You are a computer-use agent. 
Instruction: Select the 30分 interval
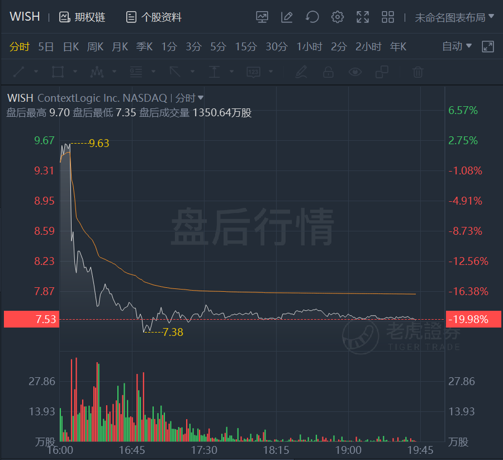coord(277,47)
